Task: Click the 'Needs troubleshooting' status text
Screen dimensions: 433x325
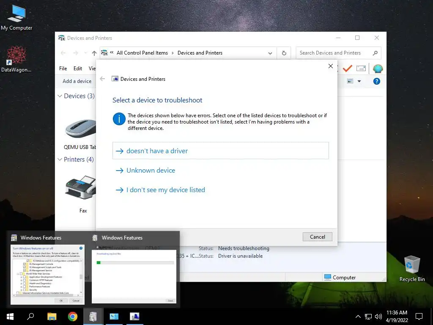Action: click(x=244, y=248)
